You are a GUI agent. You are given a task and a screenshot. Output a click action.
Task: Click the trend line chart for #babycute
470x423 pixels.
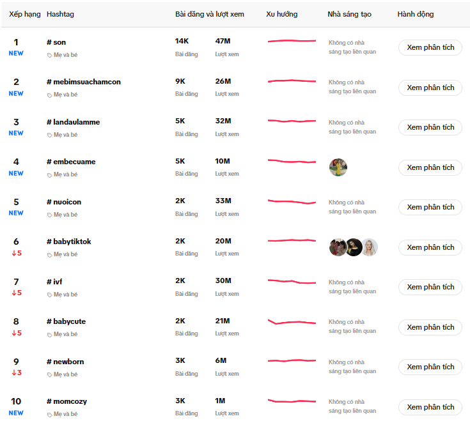[292, 322]
